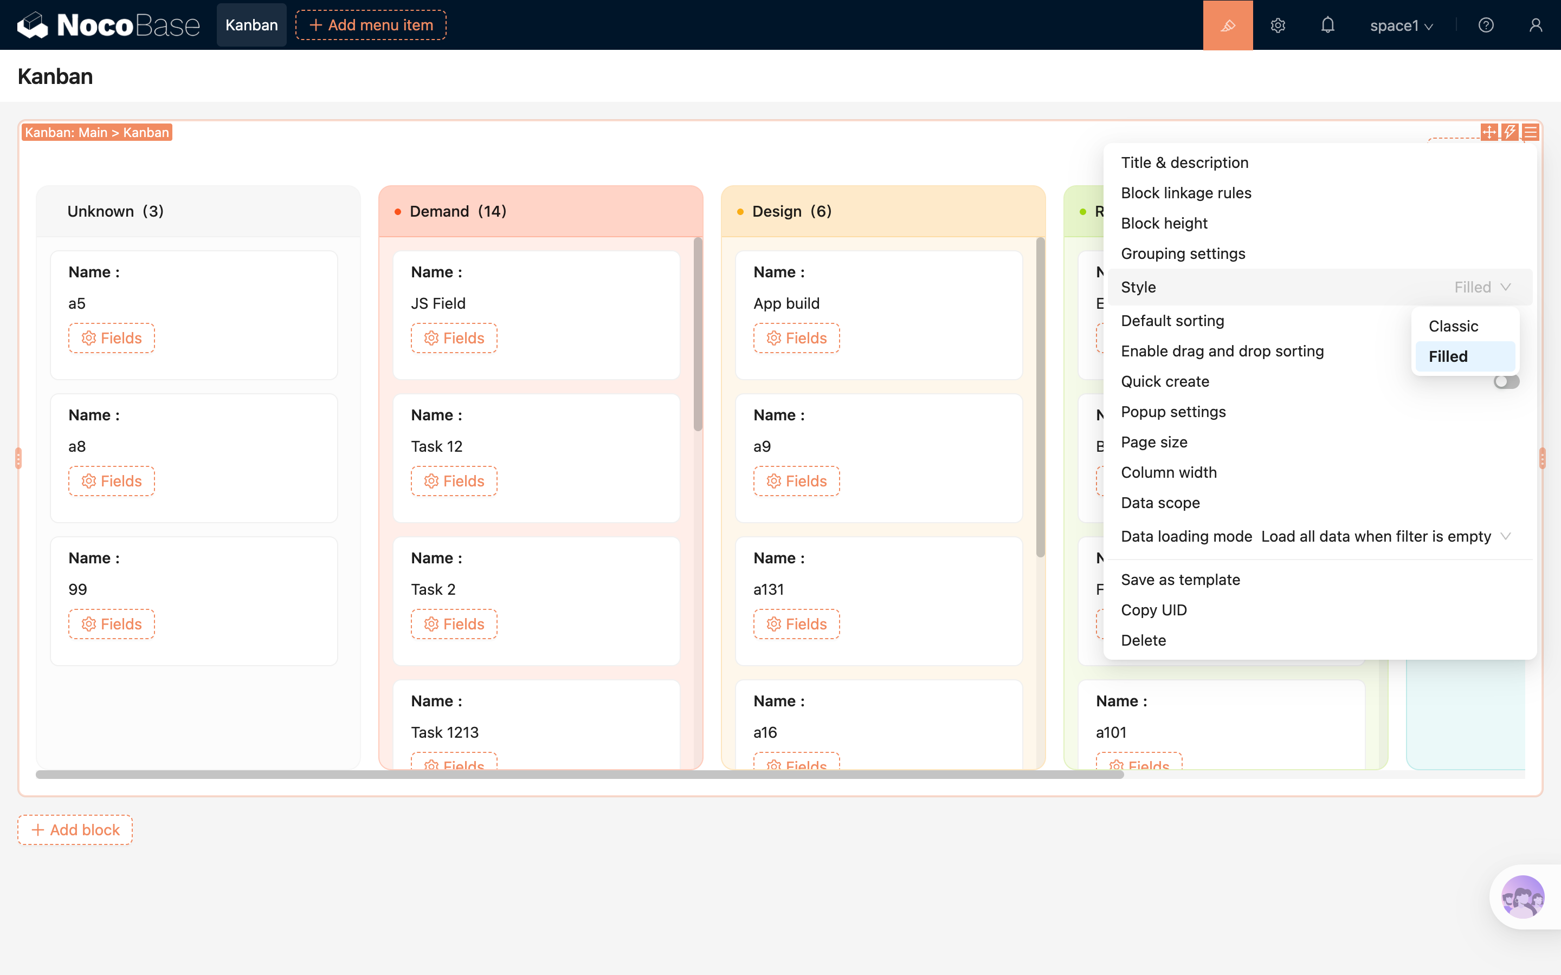1561x975 pixels.
Task: Open the AI employees avatar bubble
Action: click(1523, 896)
